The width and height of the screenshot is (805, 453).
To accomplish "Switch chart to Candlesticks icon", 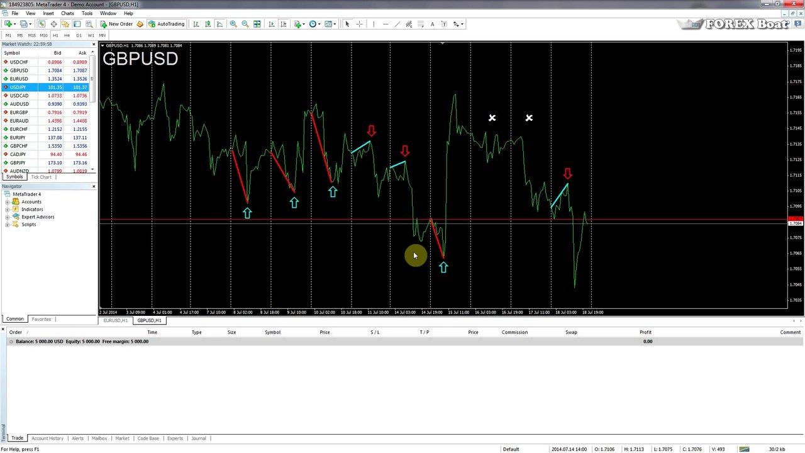I will [208, 24].
